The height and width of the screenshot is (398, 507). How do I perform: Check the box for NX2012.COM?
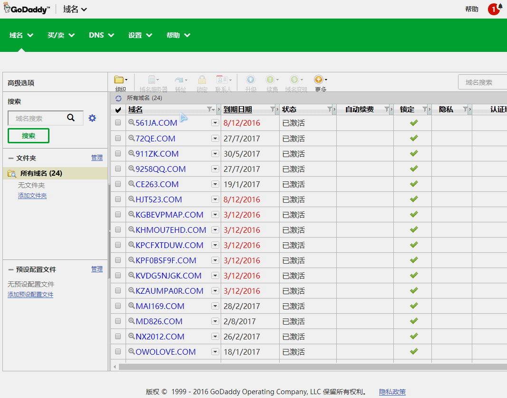(118, 336)
